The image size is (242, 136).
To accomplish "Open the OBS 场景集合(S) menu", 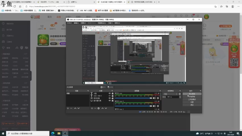I will 102,23.
